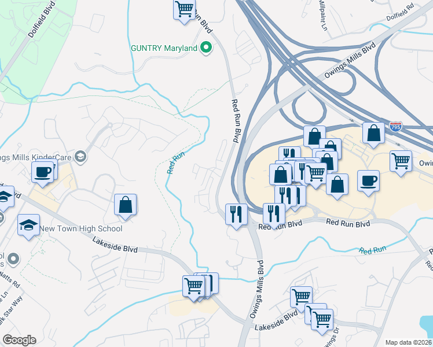Open the shopping bag marker beside the I-795 shield
433x347 pixels.
373,134
